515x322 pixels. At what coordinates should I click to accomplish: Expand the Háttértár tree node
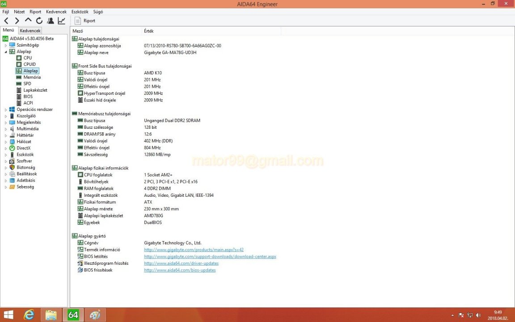[5, 136]
